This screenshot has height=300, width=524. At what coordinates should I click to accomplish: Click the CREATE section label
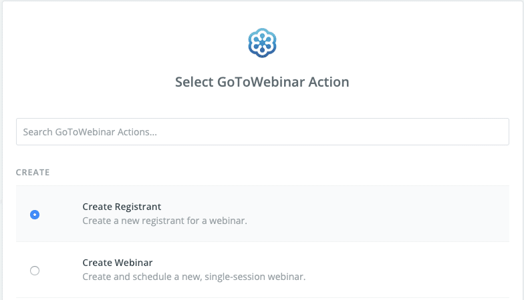tap(33, 173)
